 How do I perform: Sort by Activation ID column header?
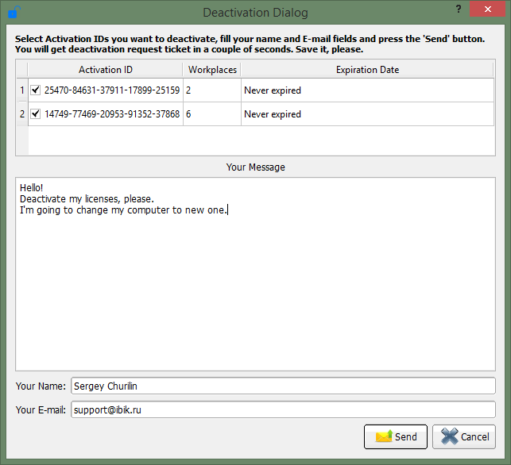[x=106, y=70]
